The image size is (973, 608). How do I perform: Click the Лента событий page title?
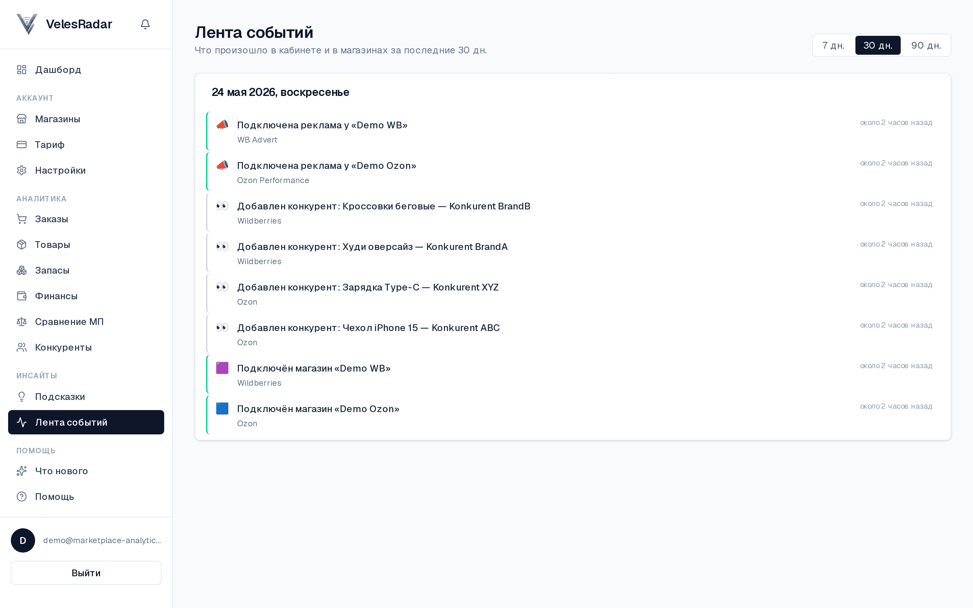[254, 32]
